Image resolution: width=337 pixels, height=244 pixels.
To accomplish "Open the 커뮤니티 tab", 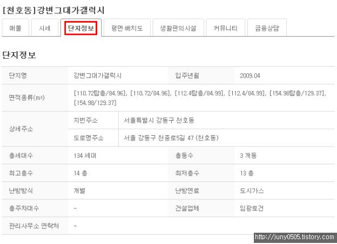I will pos(225,28).
